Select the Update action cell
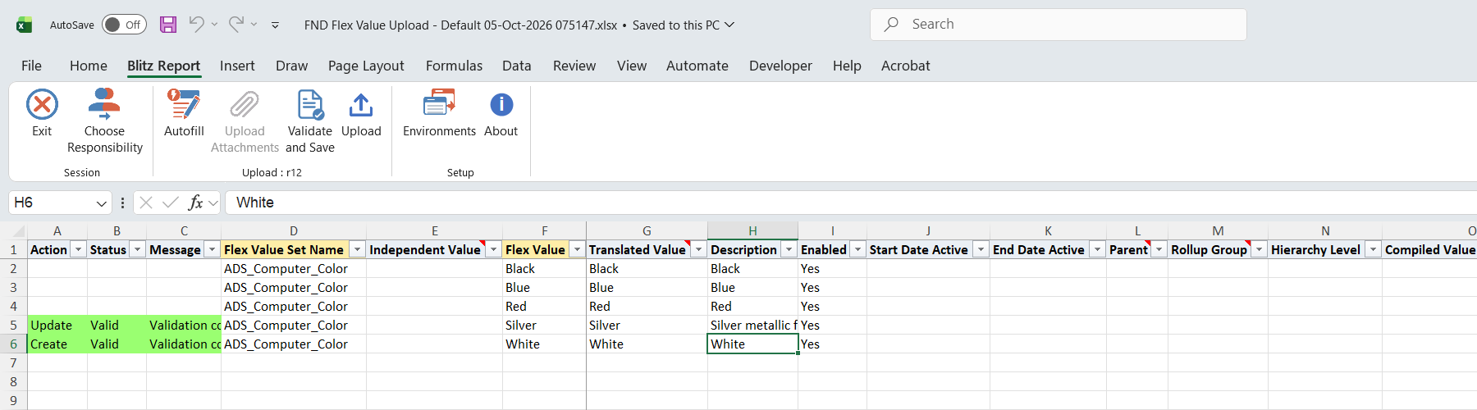This screenshot has width=1477, height=410. [57, 326]
